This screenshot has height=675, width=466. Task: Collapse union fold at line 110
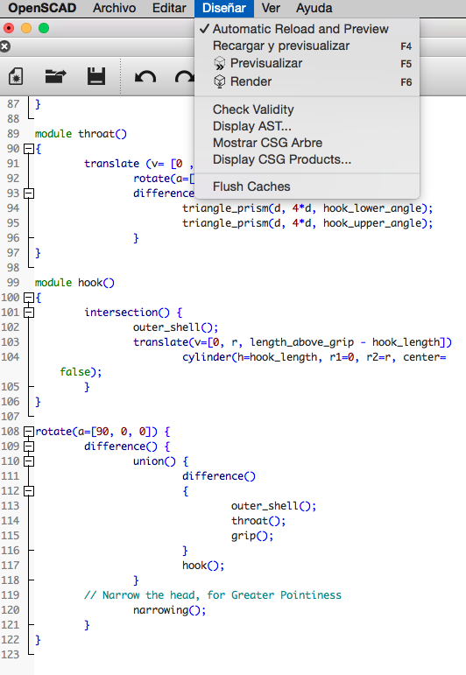[x=29, y=461]
